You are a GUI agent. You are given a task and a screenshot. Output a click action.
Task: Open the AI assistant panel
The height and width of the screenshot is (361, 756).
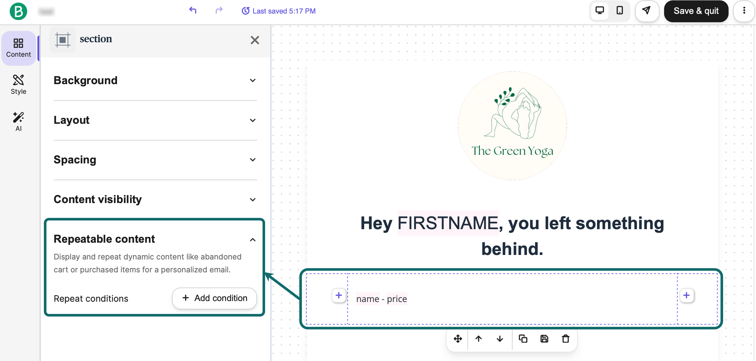(x=18, y=121)
